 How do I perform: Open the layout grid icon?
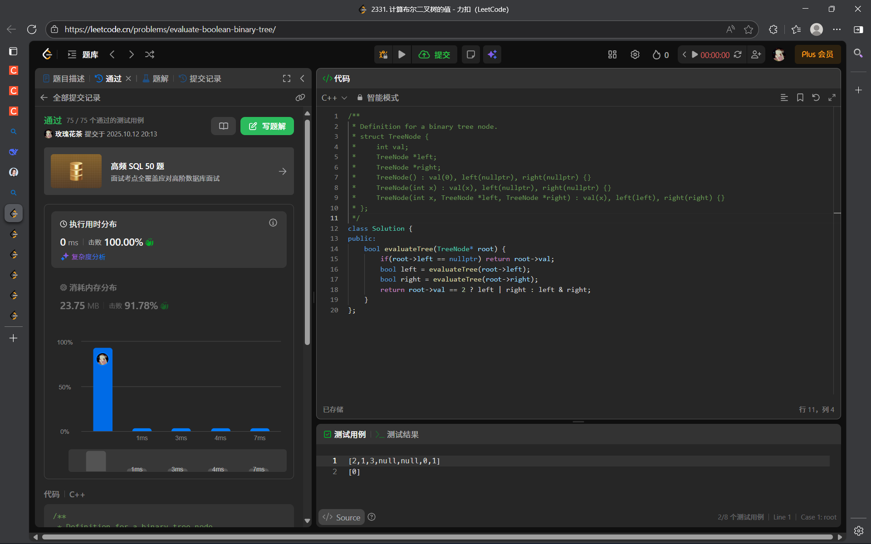click(612, 54)
